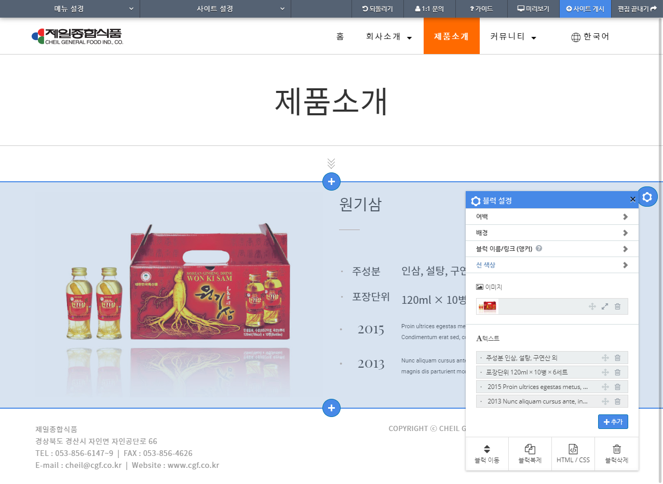Click the 주성분 label on page
Image resolution: width=663 pixels, height=484 pixels.
(366, 271)
